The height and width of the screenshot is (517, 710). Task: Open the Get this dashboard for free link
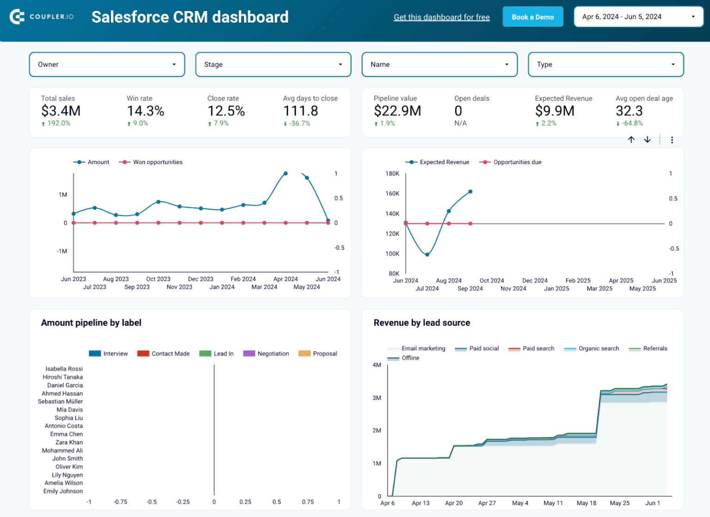click(441, 17)
